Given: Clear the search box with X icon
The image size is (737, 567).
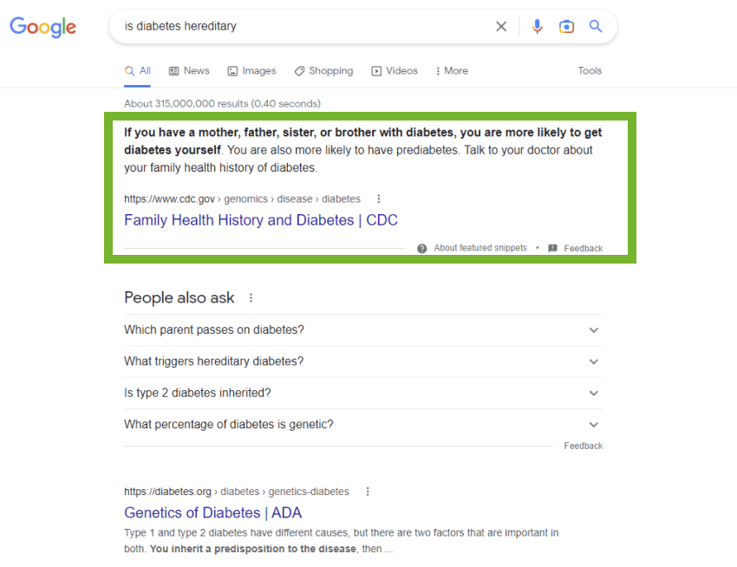Looking at the screenshot, I should (x=501, y=26).
